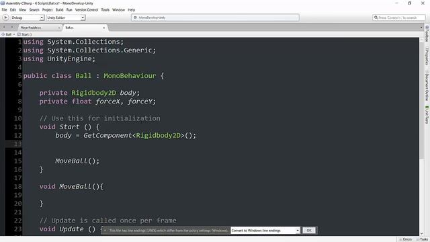430x242 pixels.
Task: Open the tab list dropdown arrow
Action: 421,28
